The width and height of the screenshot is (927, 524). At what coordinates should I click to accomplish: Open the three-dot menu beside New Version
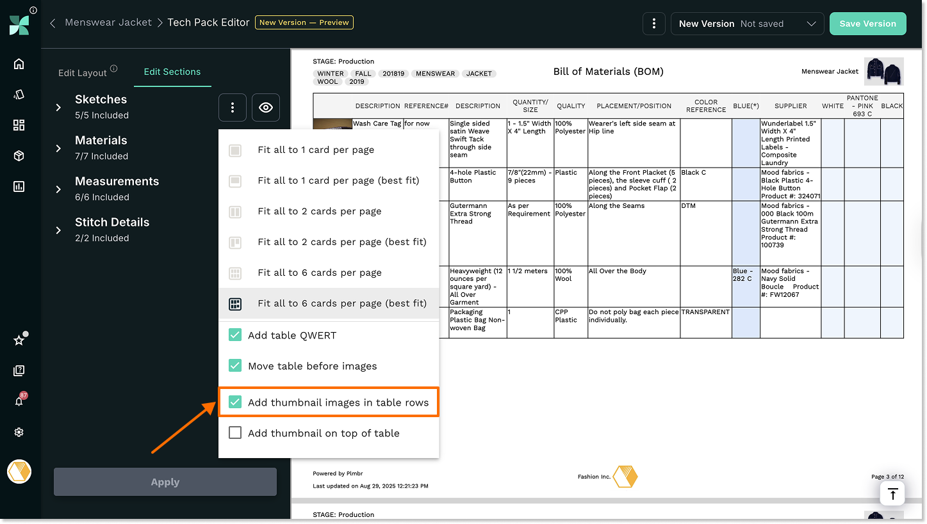point(653,24)
